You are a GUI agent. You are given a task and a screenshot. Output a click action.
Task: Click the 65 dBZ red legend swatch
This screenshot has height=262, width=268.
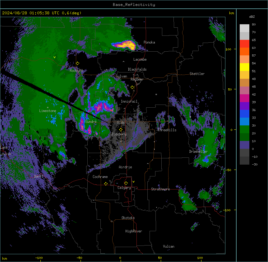(x=244, y=44)
